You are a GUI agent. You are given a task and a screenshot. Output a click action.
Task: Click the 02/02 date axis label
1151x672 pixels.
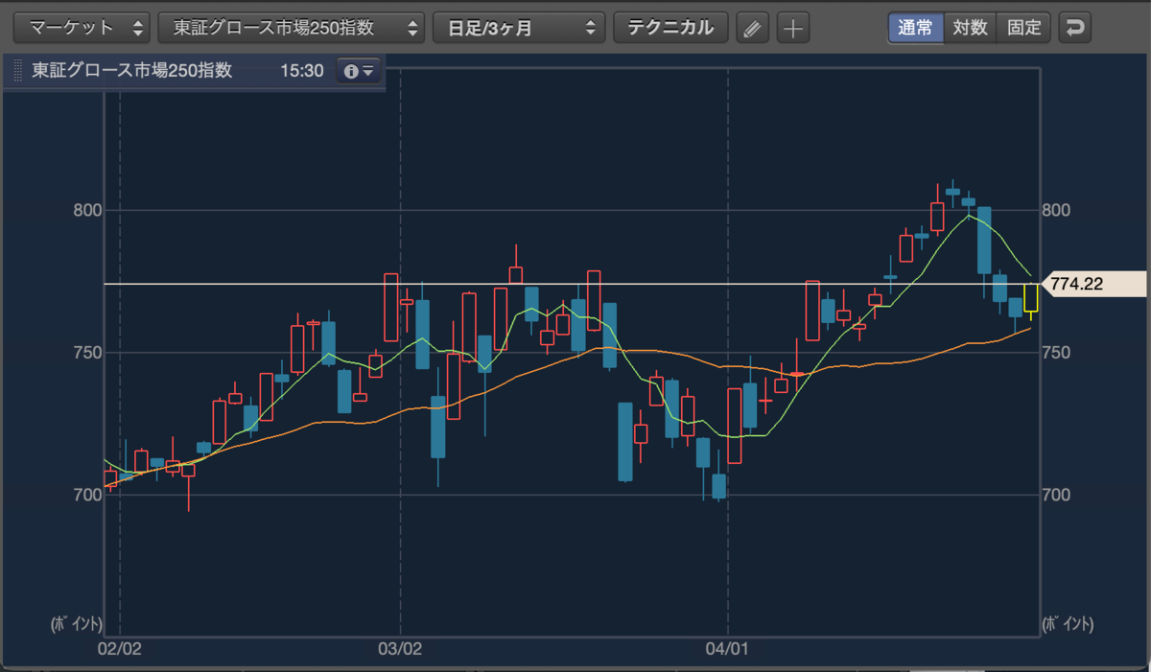pyautogui.click(x=120, y=650)
